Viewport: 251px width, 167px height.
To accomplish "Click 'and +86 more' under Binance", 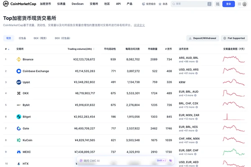I will tap(187, 61).
